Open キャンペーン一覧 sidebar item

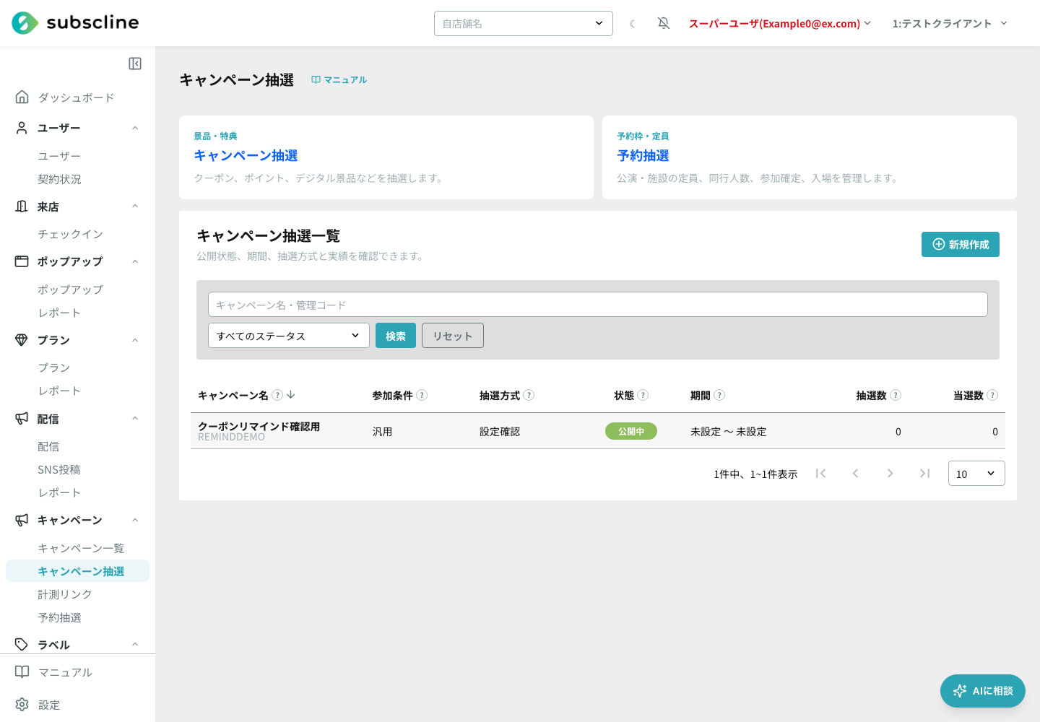tap(81, 548)
